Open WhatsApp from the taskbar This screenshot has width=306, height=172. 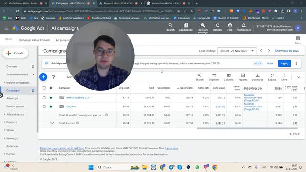(197, 167)
